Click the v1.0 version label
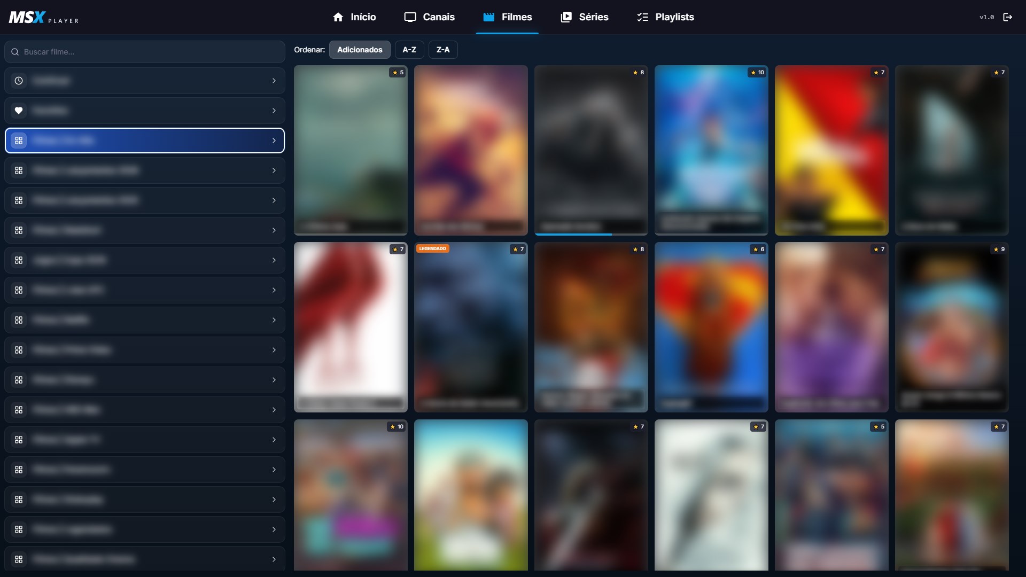Viewport: 1026px width, 577px height. (x=986, y=17)
